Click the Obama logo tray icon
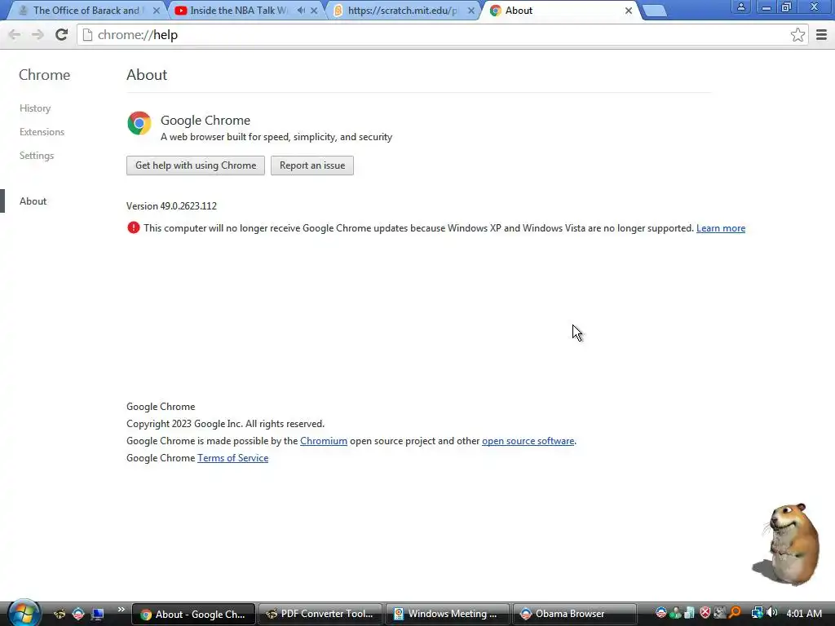This screenshot has width=835, height=626. pos(660,613)
